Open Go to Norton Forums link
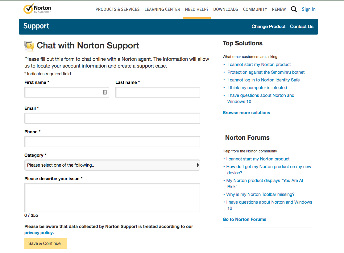 pos(244,219)
